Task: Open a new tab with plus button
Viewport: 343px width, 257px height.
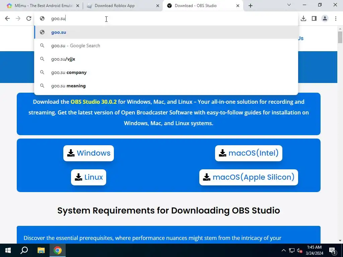Action: coord(251,6)
